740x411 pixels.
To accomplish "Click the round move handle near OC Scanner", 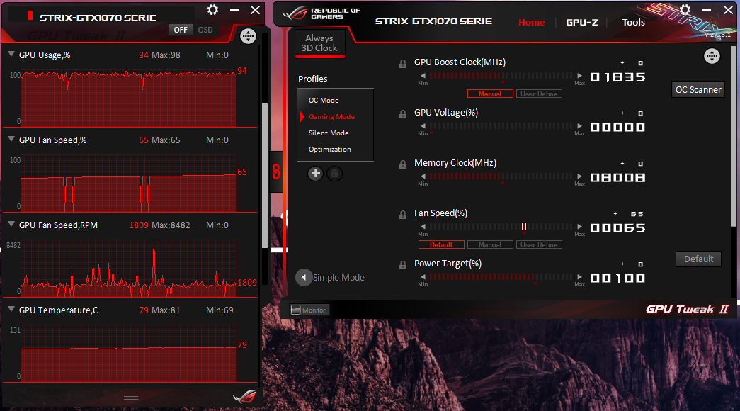I will (x=712, y=56).
